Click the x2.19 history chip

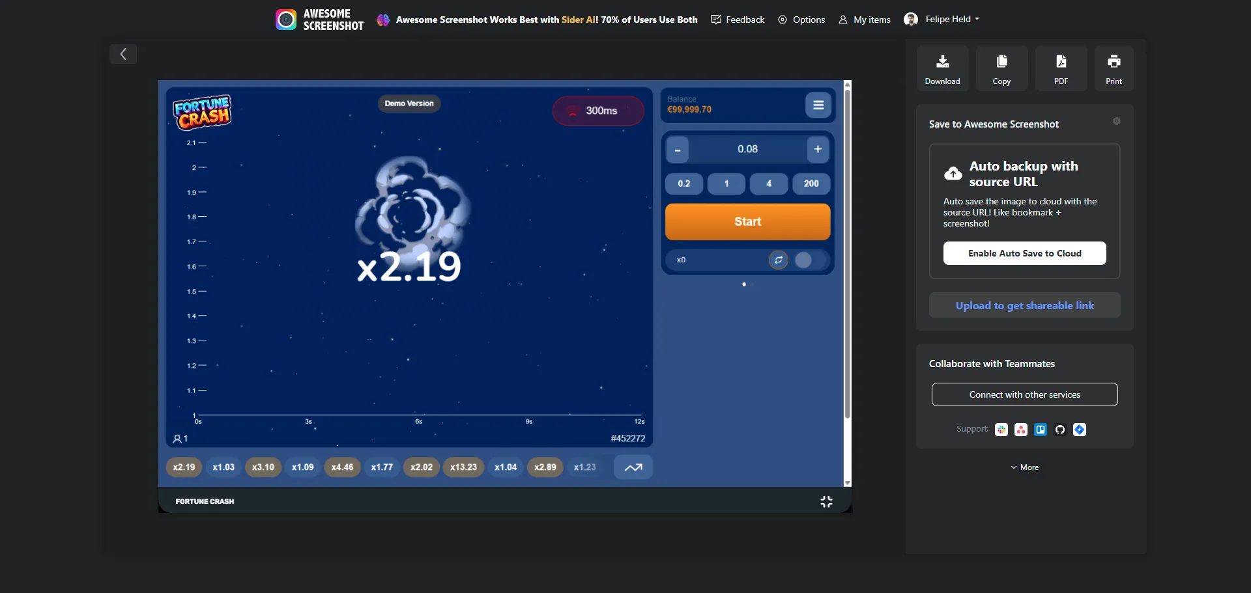184,467
